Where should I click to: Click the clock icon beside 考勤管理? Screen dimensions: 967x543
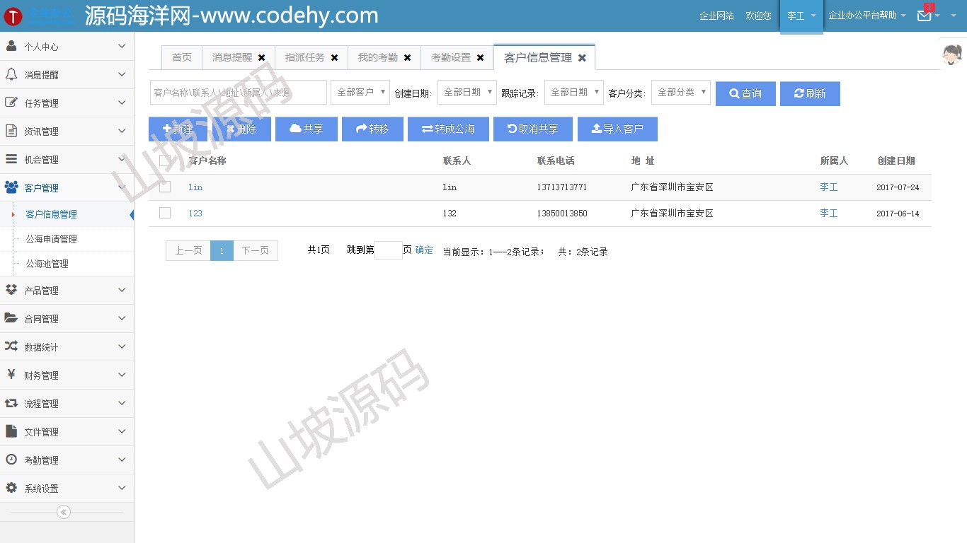(11, 460)
